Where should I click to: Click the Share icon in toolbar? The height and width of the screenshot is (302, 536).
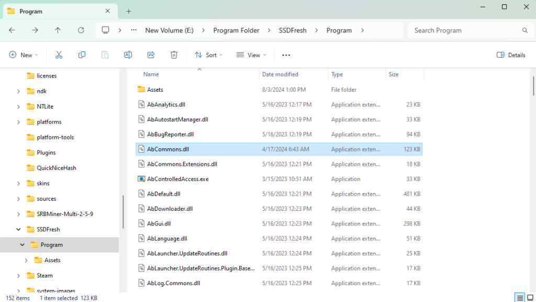coord(151,55)
